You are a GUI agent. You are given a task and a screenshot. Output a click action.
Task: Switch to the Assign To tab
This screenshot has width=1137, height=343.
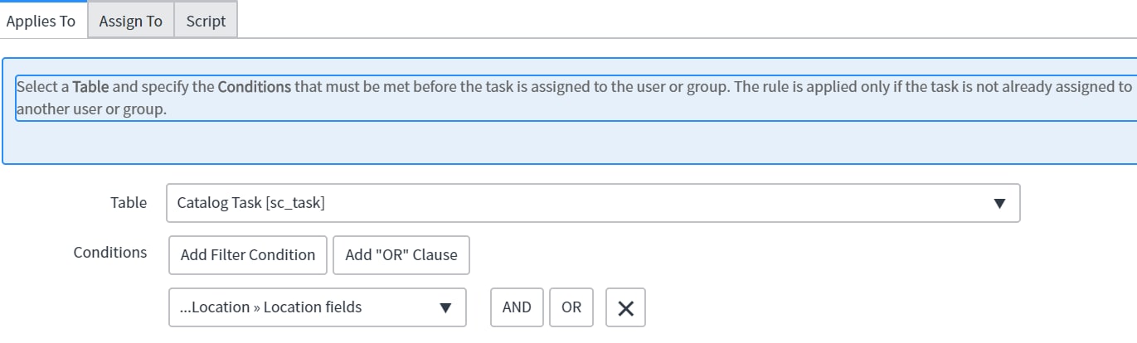130,21
